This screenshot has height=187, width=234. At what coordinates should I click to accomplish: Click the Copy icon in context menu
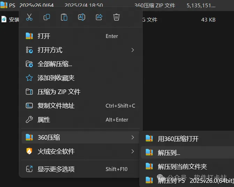pos(47,17)
